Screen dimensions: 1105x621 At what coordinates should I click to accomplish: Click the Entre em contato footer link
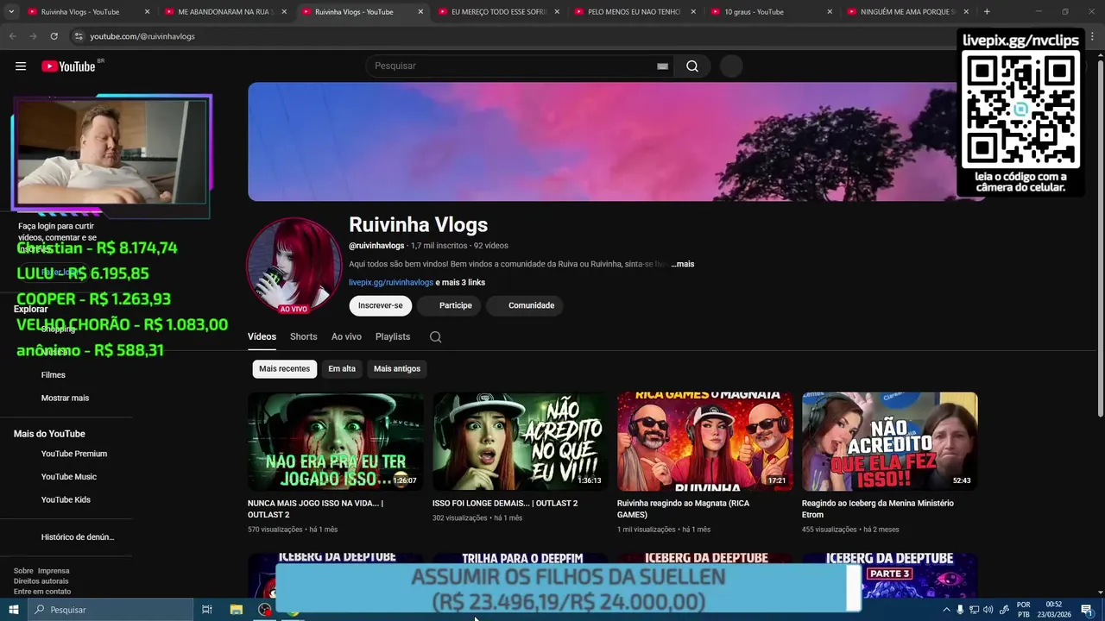pos(42,592)
